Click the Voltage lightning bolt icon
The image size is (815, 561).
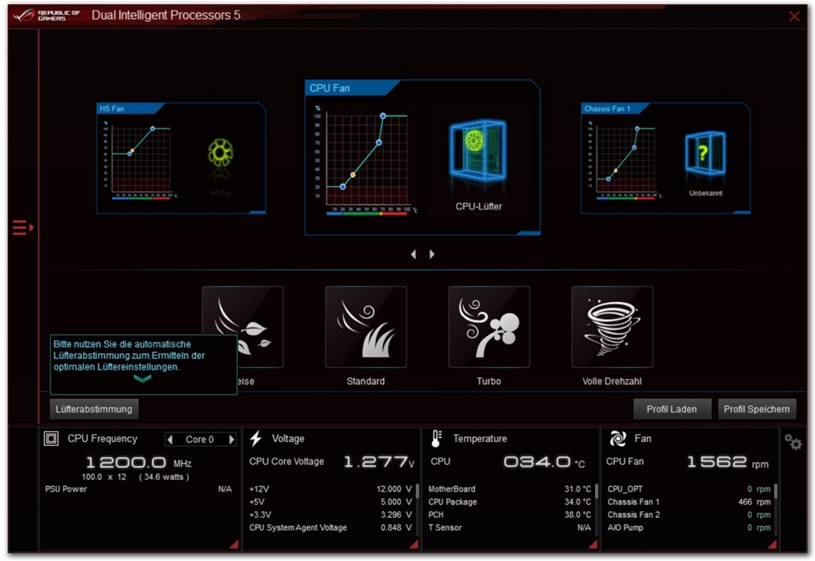pos(256,439)
